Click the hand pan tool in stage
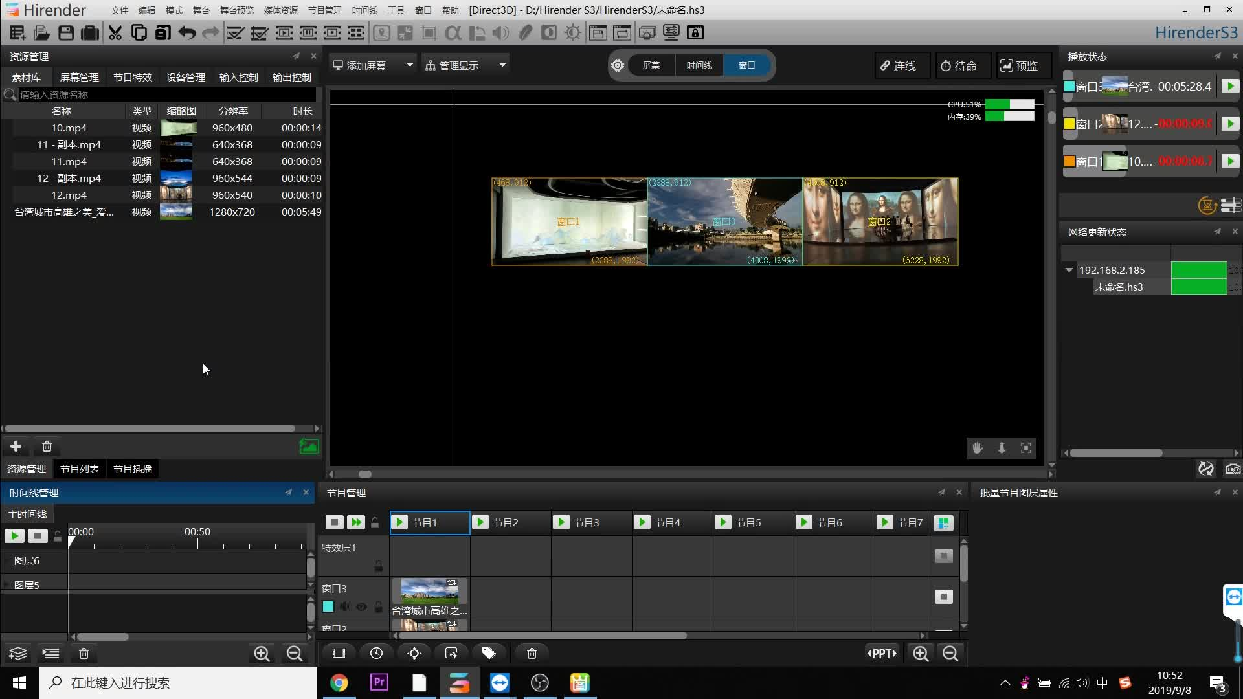The image size is (1243, 699). click(978, 448)
